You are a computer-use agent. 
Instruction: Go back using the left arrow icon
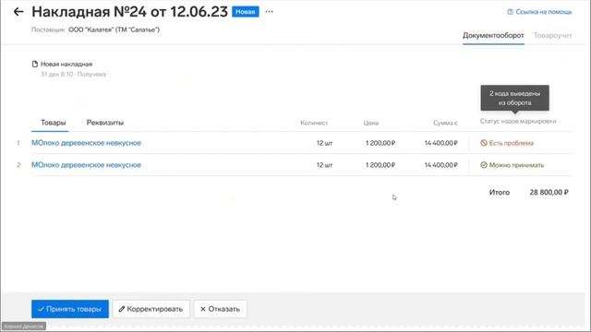tap(18, 12)
